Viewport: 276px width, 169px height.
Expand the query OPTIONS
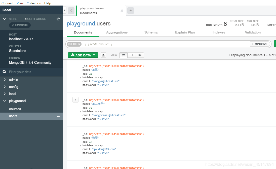point(260,44)
